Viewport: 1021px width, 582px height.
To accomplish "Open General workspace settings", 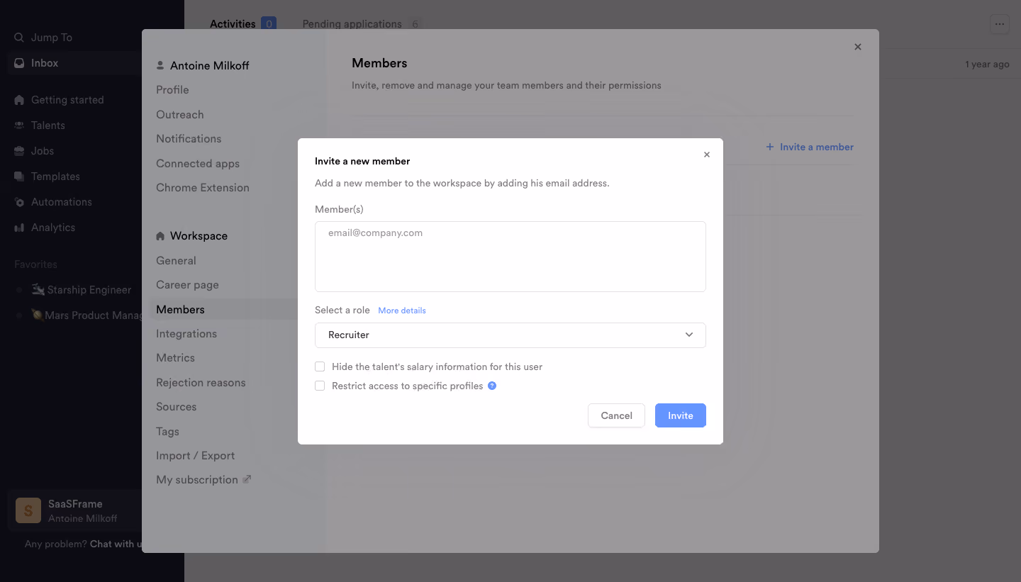I will click(176, 261).
